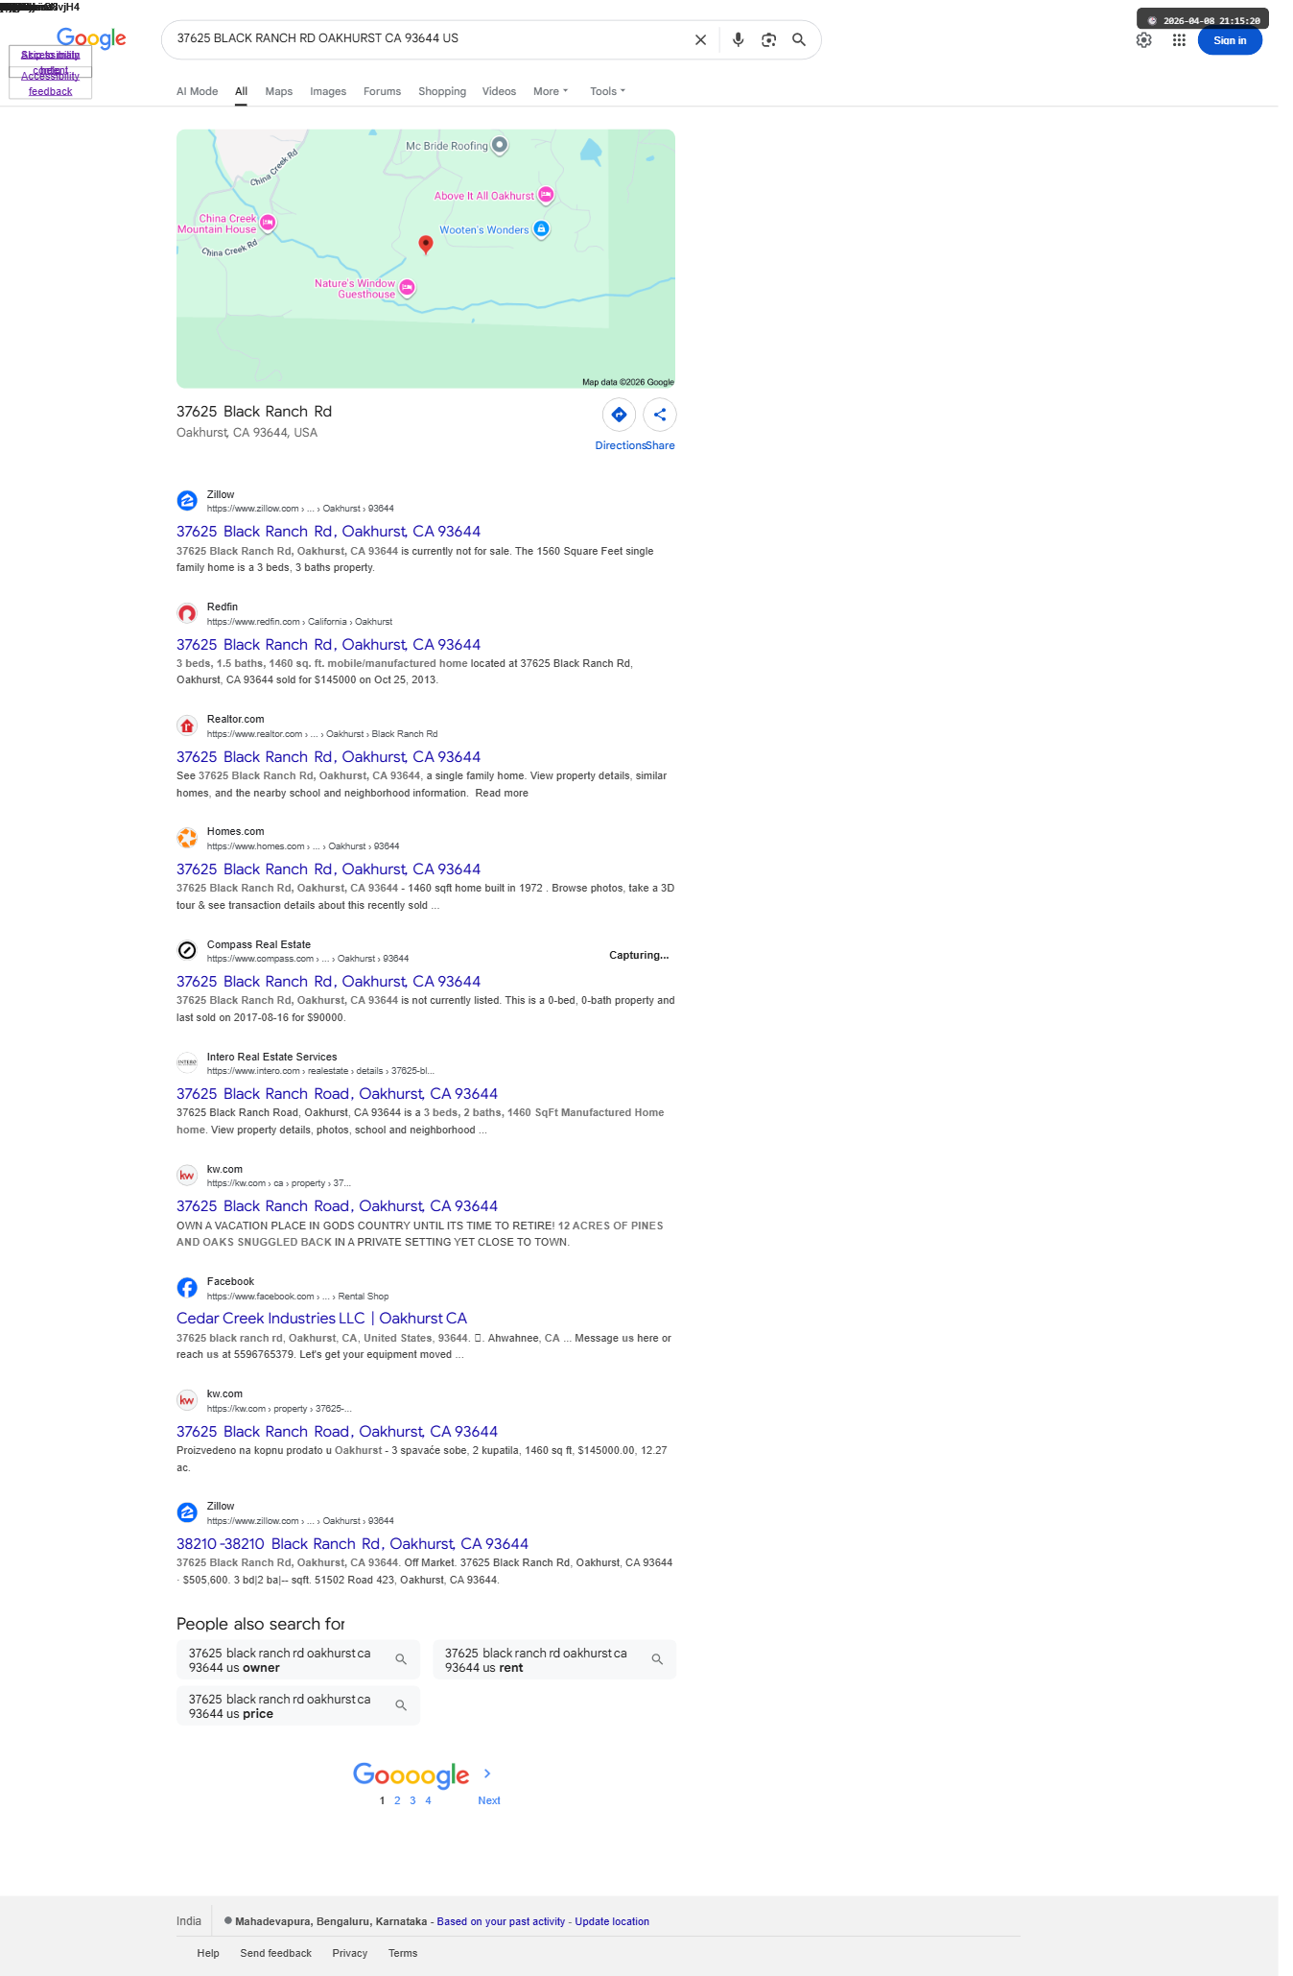Screen dimensions: 1293x1976
Task: Open the Google apps grid icon
Action: pyautogui.click(x=1179, y=40)
